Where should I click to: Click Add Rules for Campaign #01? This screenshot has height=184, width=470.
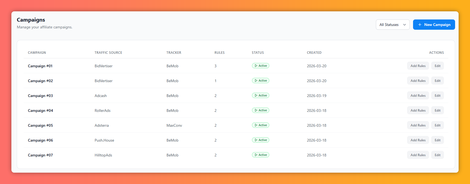coord(418,66)
